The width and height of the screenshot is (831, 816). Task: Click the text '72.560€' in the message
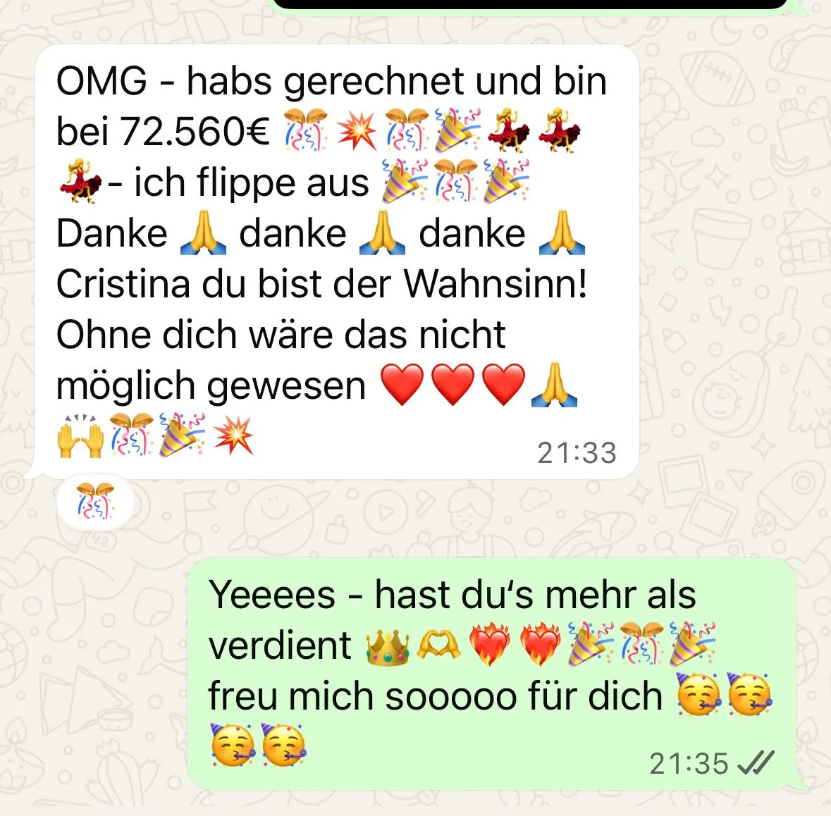(195, 131)
